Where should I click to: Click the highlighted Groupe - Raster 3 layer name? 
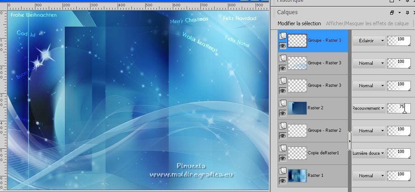(x=324, y=40)
